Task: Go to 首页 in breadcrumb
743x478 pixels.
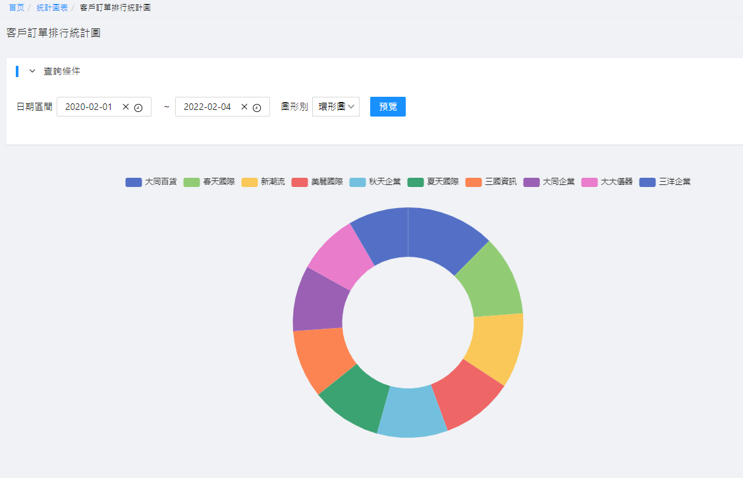Action: [16, 7]
